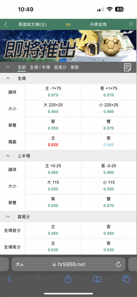Screen dimensions: 137x297
Task: Open Safari bookmarks book icon
Action: (97, 279)
